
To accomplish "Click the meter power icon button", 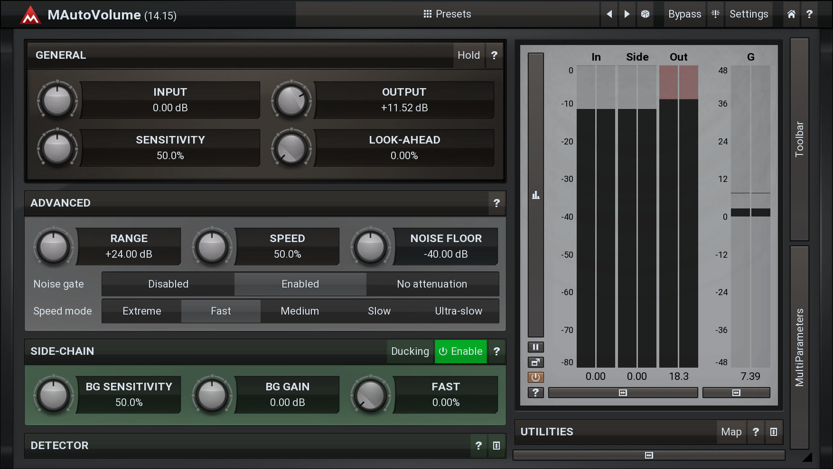I will (x=535, y=378).
